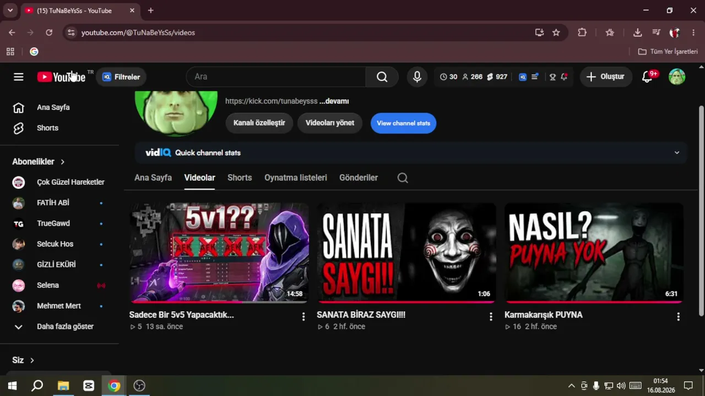Open the FATİH ABİ channel subscription
Image resolution: width=705 pixels, height=396 pixels.
pyautogui.click(x=59, y=203)
